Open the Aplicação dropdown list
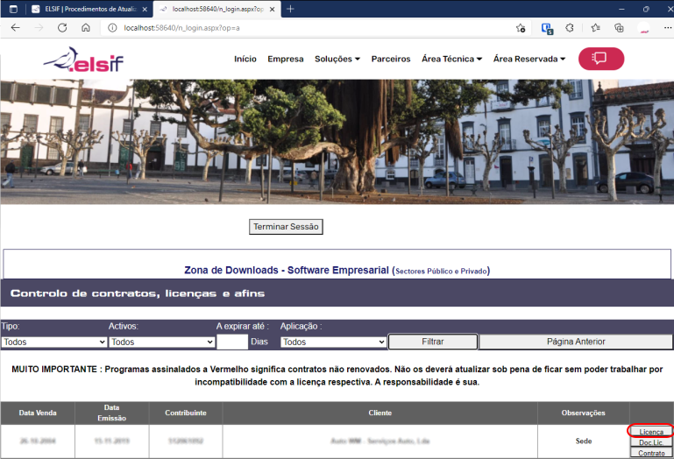Screen dimensions: 674x459 pyautogui.click(x=333, y=342)
